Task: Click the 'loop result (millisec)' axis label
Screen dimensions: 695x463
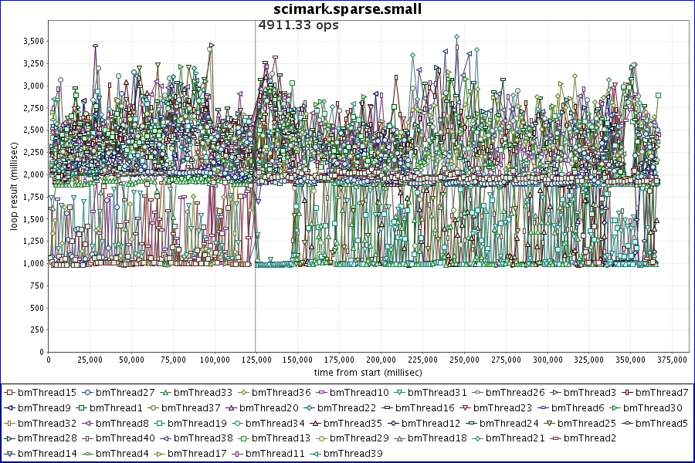Action: tap(12, 186)
